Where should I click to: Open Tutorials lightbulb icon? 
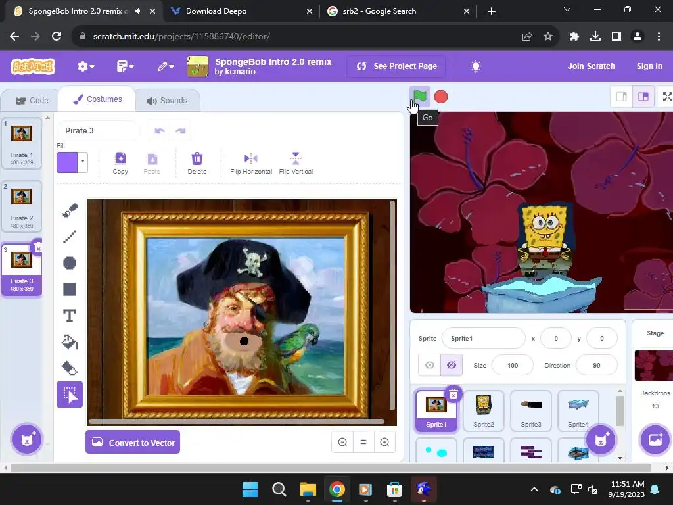point(476,66)
